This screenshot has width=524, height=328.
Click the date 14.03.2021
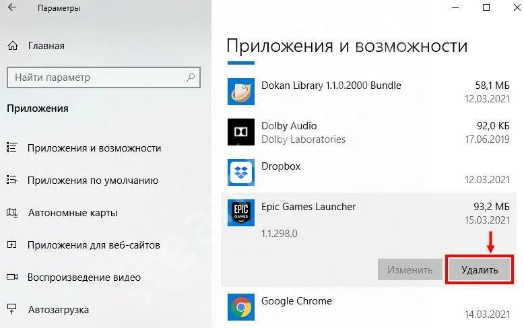click(x=487, y=315)
